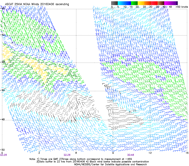Click the brown 35-40 knots legend swatch
189x166 pixels.
pos(161,3)
